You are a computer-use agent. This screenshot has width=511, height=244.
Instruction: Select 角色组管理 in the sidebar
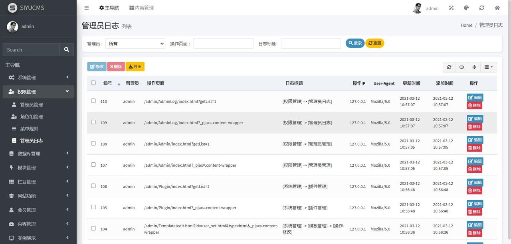[31, 116]
